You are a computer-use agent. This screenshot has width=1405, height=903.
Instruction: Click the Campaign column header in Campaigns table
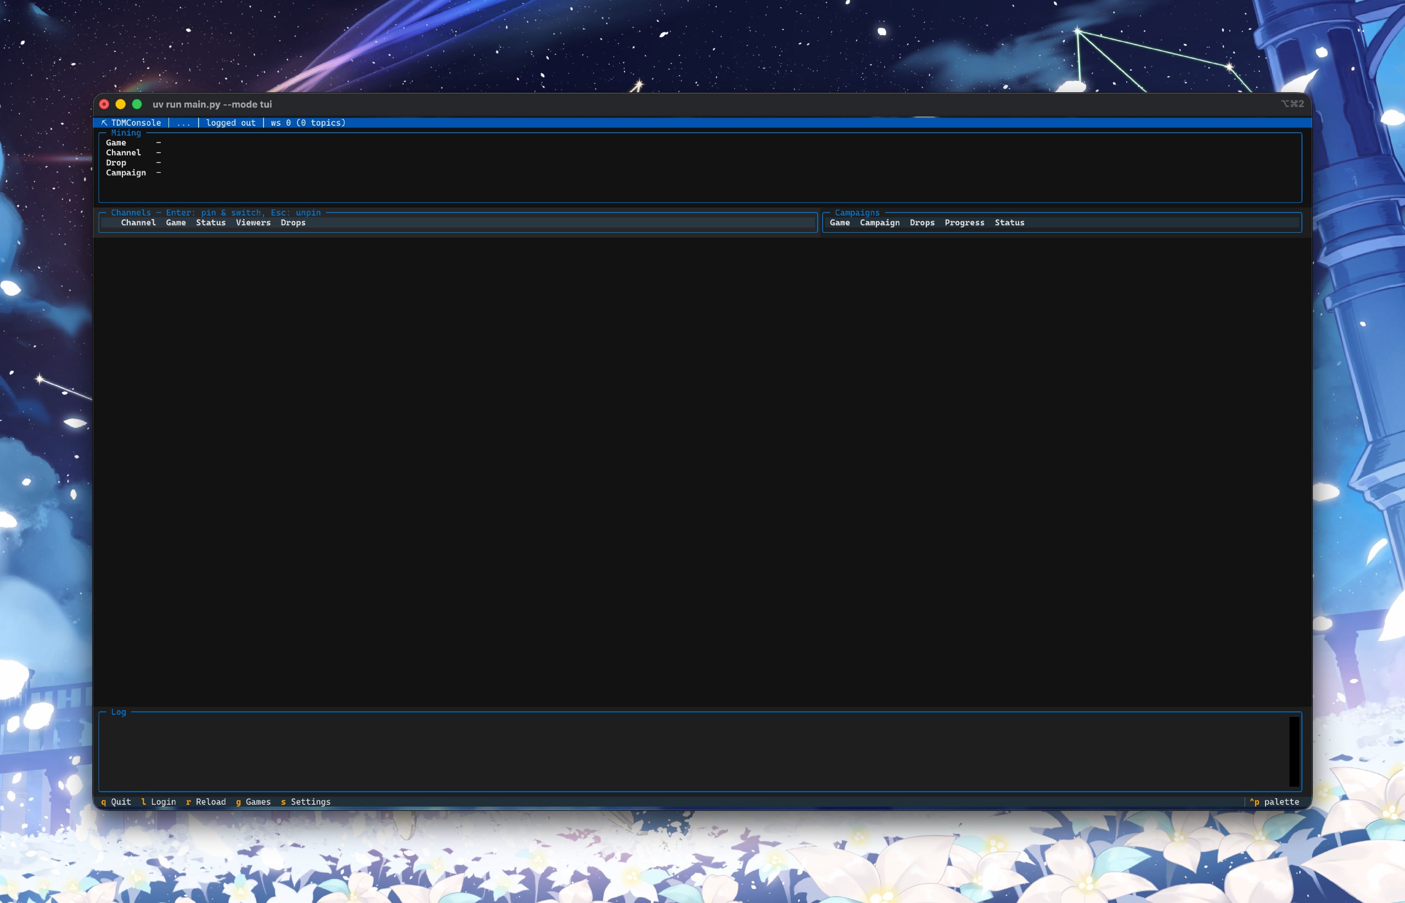[880, 223]
